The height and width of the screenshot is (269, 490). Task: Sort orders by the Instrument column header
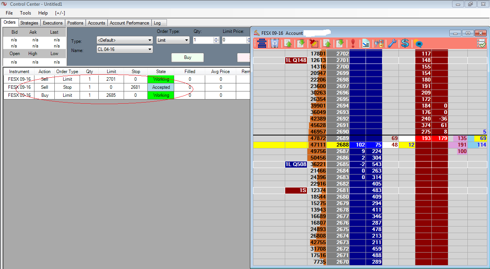pos(19,72)
